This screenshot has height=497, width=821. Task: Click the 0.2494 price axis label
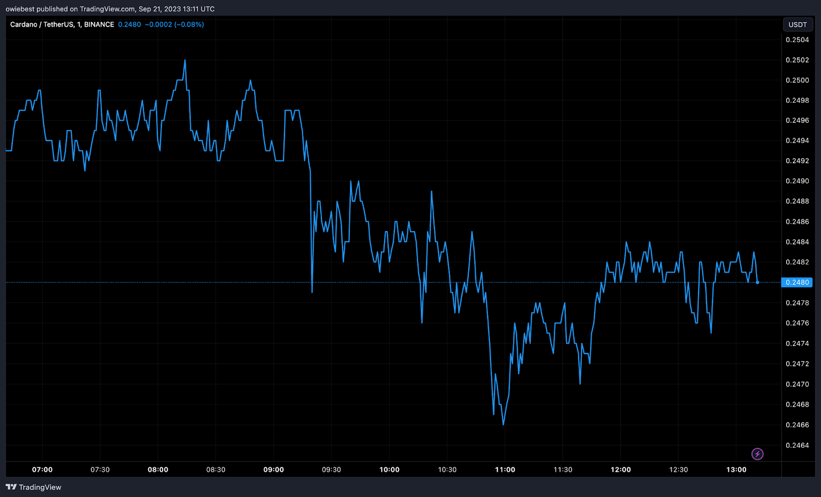point(797,141)
